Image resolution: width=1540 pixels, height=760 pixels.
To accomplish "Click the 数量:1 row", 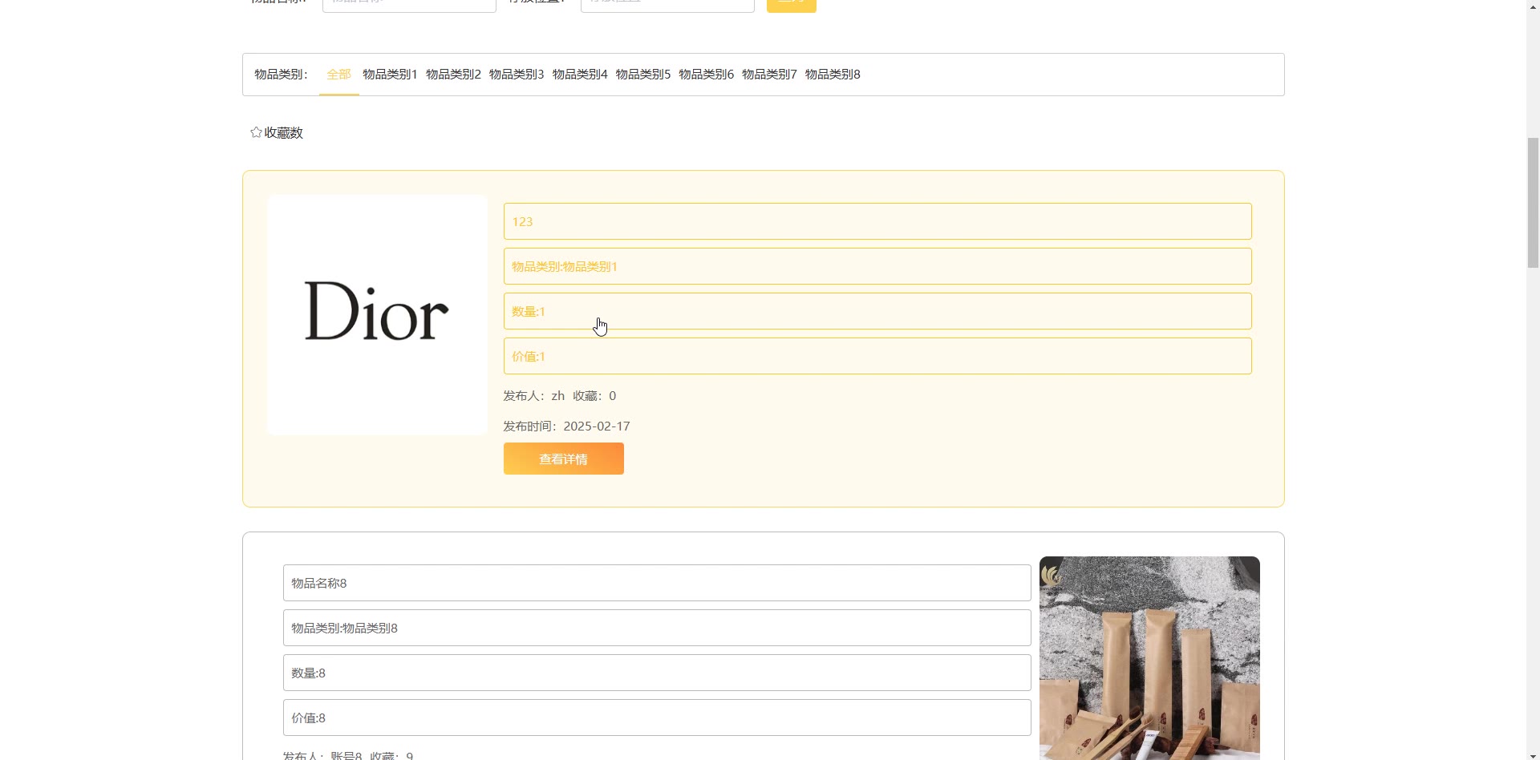I will click(877, 311).
